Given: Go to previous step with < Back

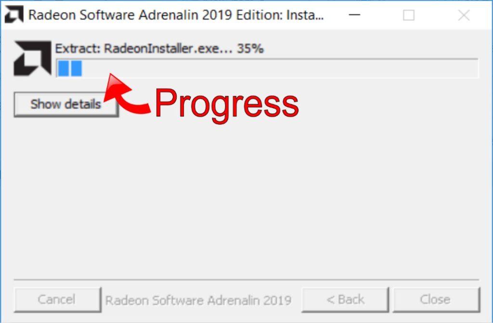Looking at the screenshot, I should pyautogui.click(x=345, y=299).
